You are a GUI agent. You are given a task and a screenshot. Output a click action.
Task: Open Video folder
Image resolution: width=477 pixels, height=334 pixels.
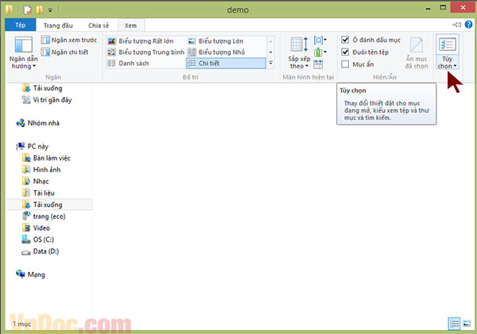pos(36,228)
